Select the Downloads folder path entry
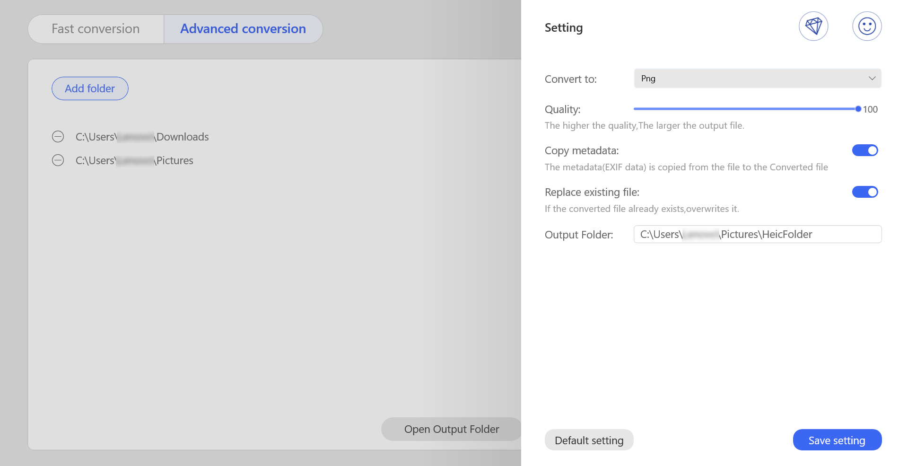 point(142,137)
